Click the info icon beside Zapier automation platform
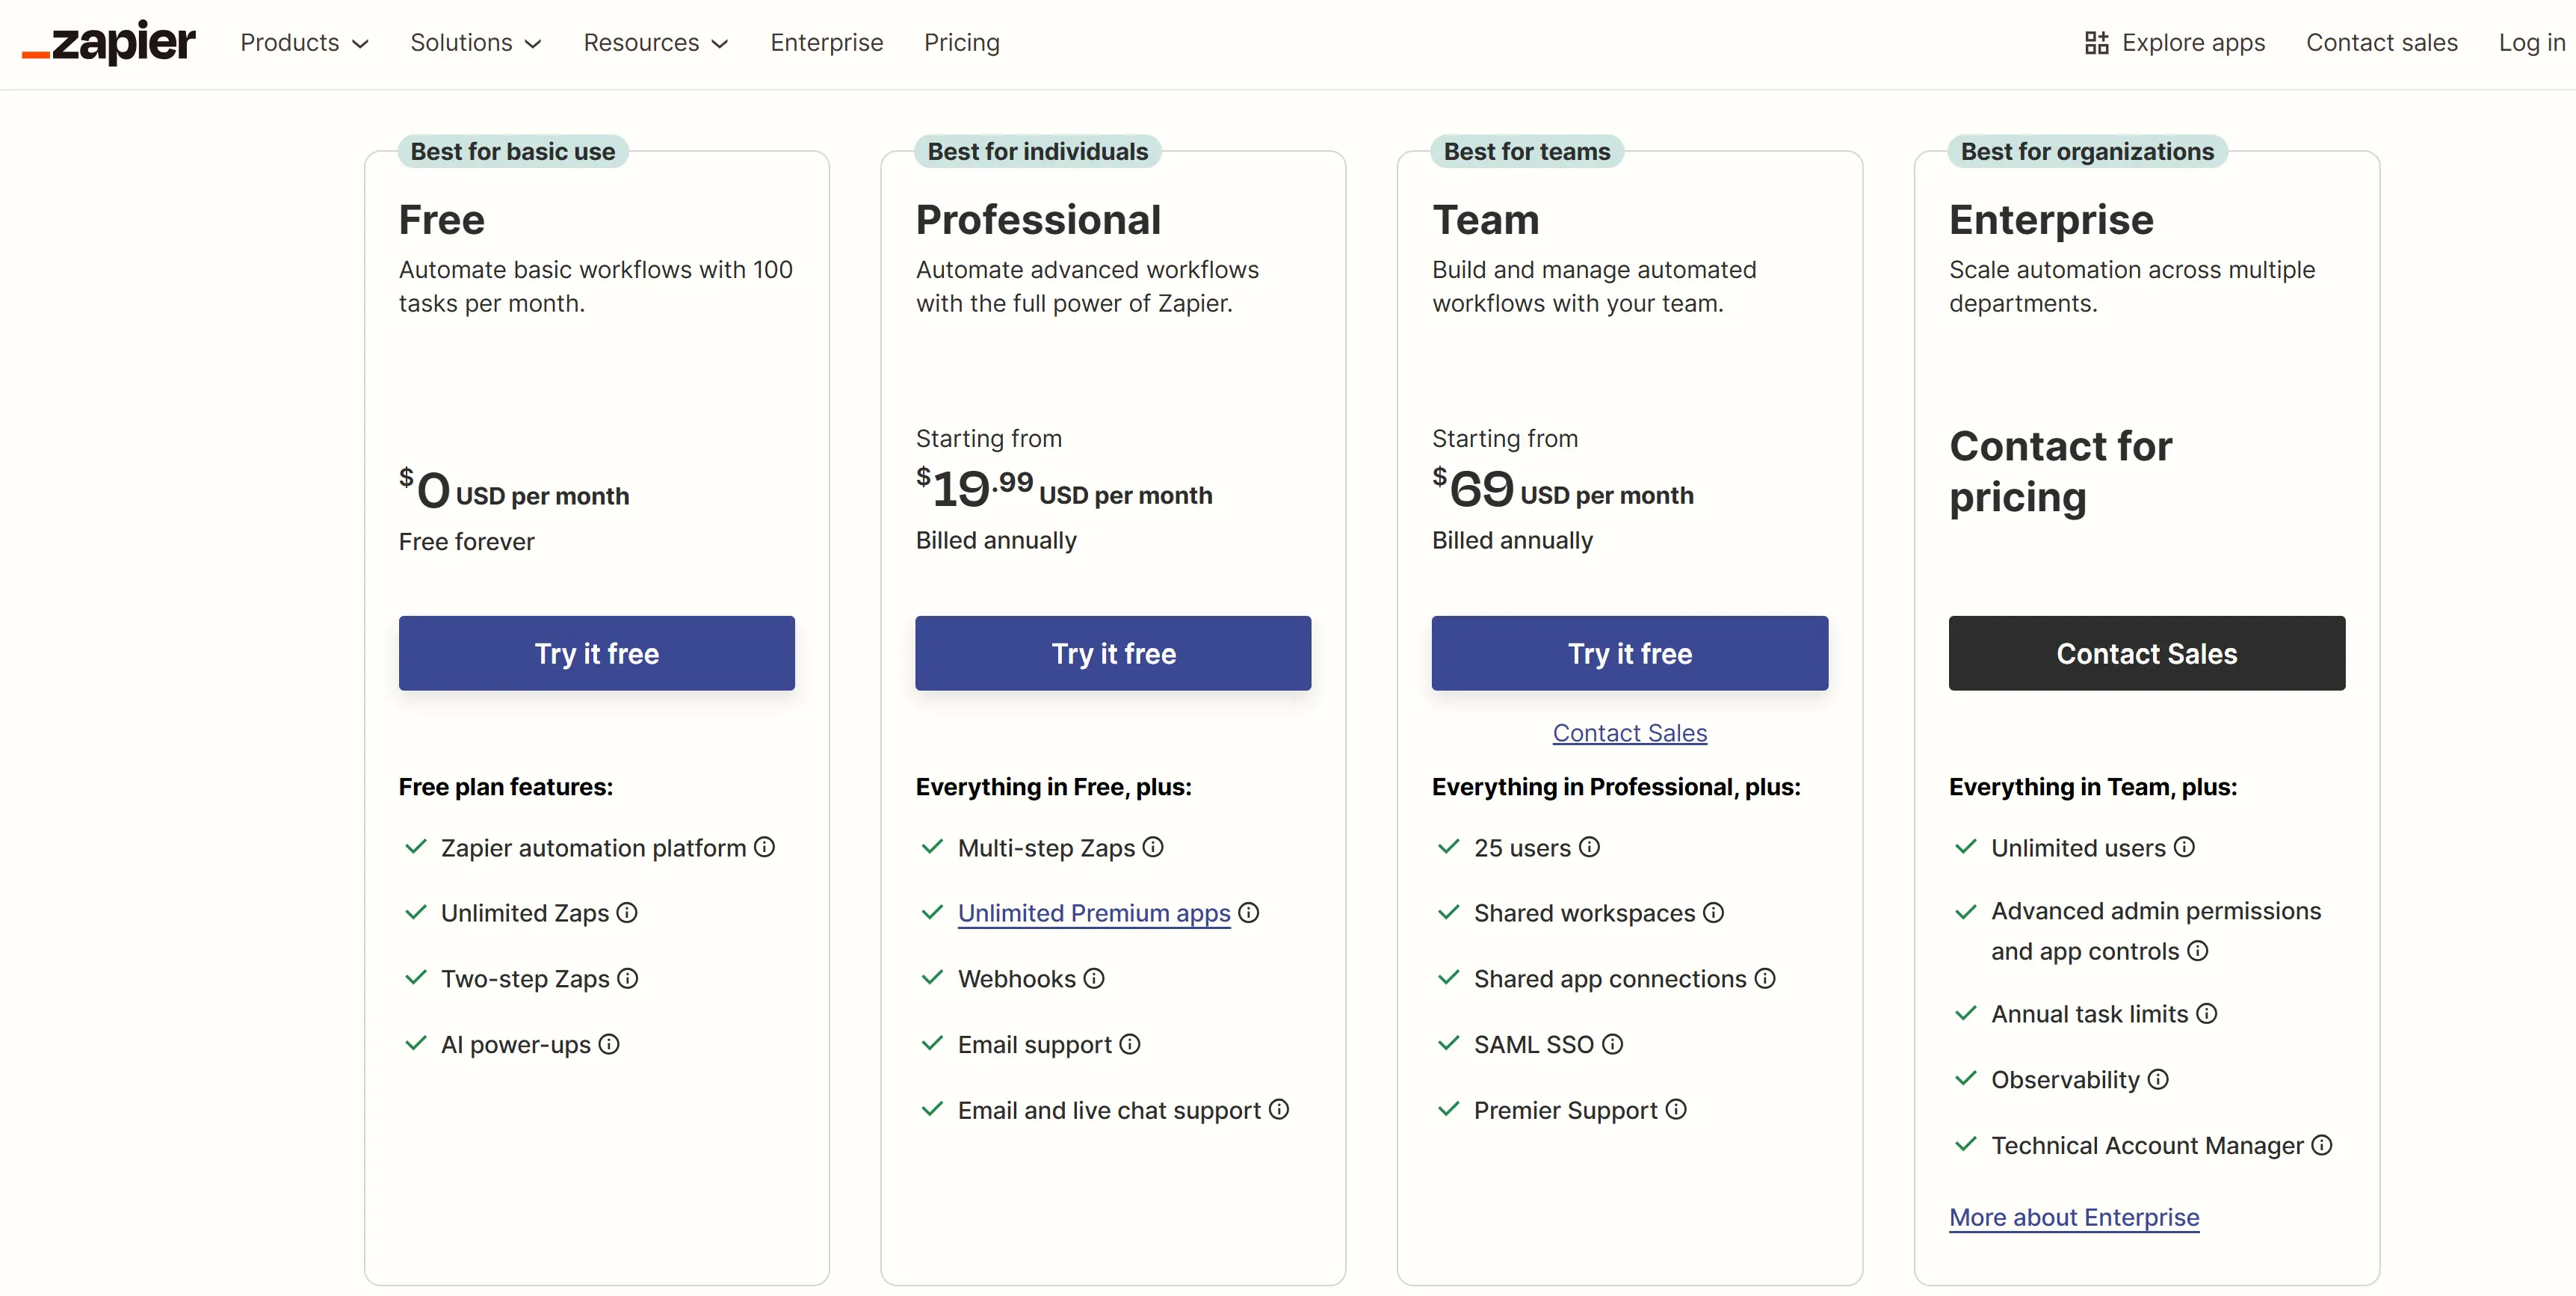Viewport: 2576px width, 1296px height. pyautogui.click(x=765, y=847)
